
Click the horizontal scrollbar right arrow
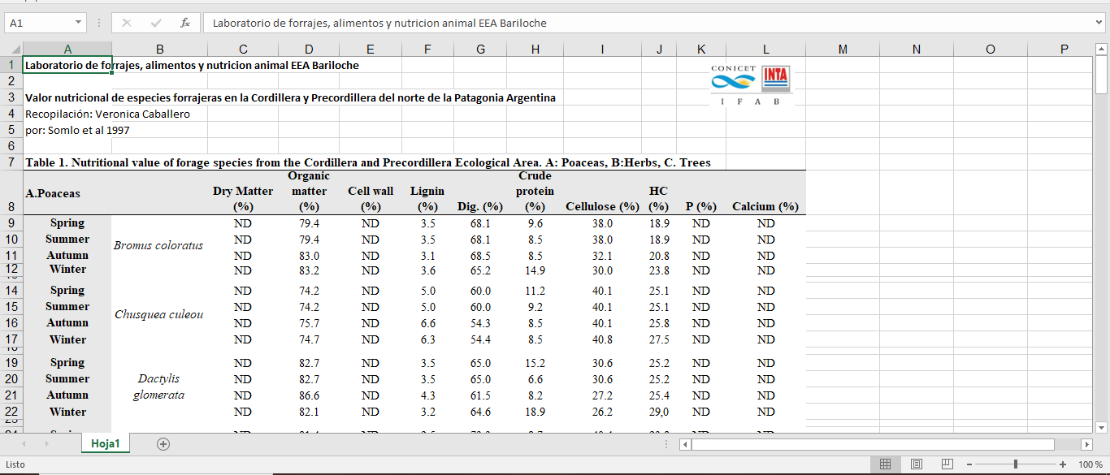(x=1086, y=444)
